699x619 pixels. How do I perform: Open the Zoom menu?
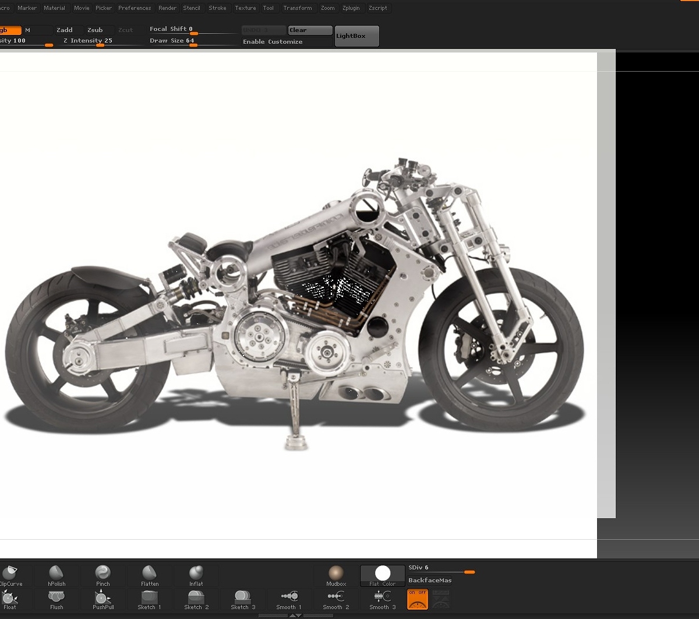tap(328, 8)
